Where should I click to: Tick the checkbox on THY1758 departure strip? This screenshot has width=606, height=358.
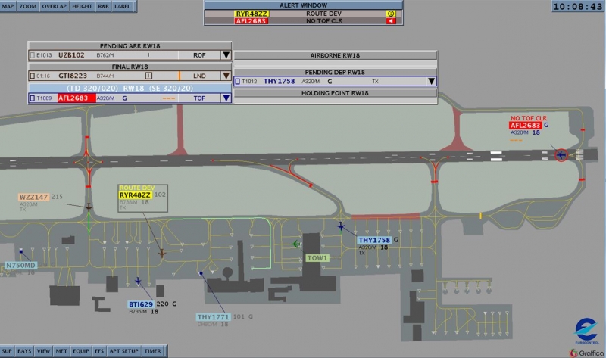click(237, 81)
